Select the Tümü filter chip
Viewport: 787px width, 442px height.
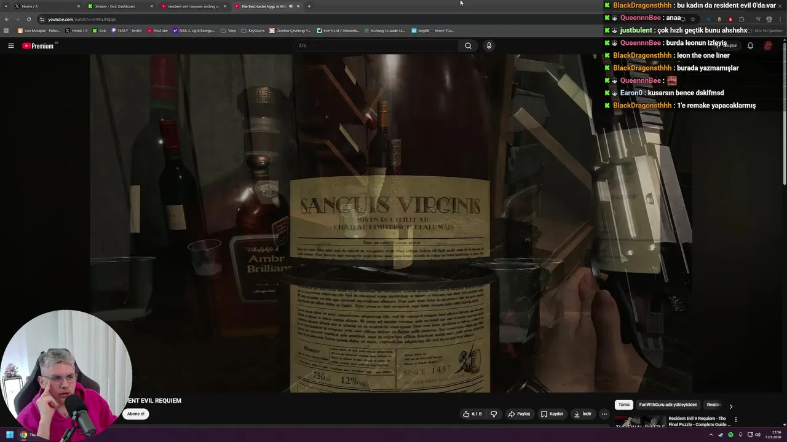(623, 405)
